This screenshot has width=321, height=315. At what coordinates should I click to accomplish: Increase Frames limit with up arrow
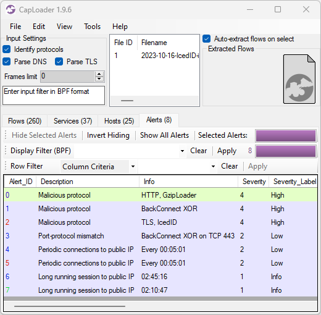tap(99, 74)
